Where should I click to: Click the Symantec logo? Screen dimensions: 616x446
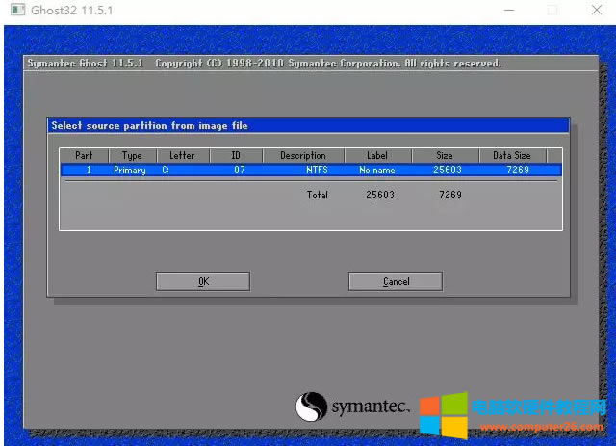(352, 407)
